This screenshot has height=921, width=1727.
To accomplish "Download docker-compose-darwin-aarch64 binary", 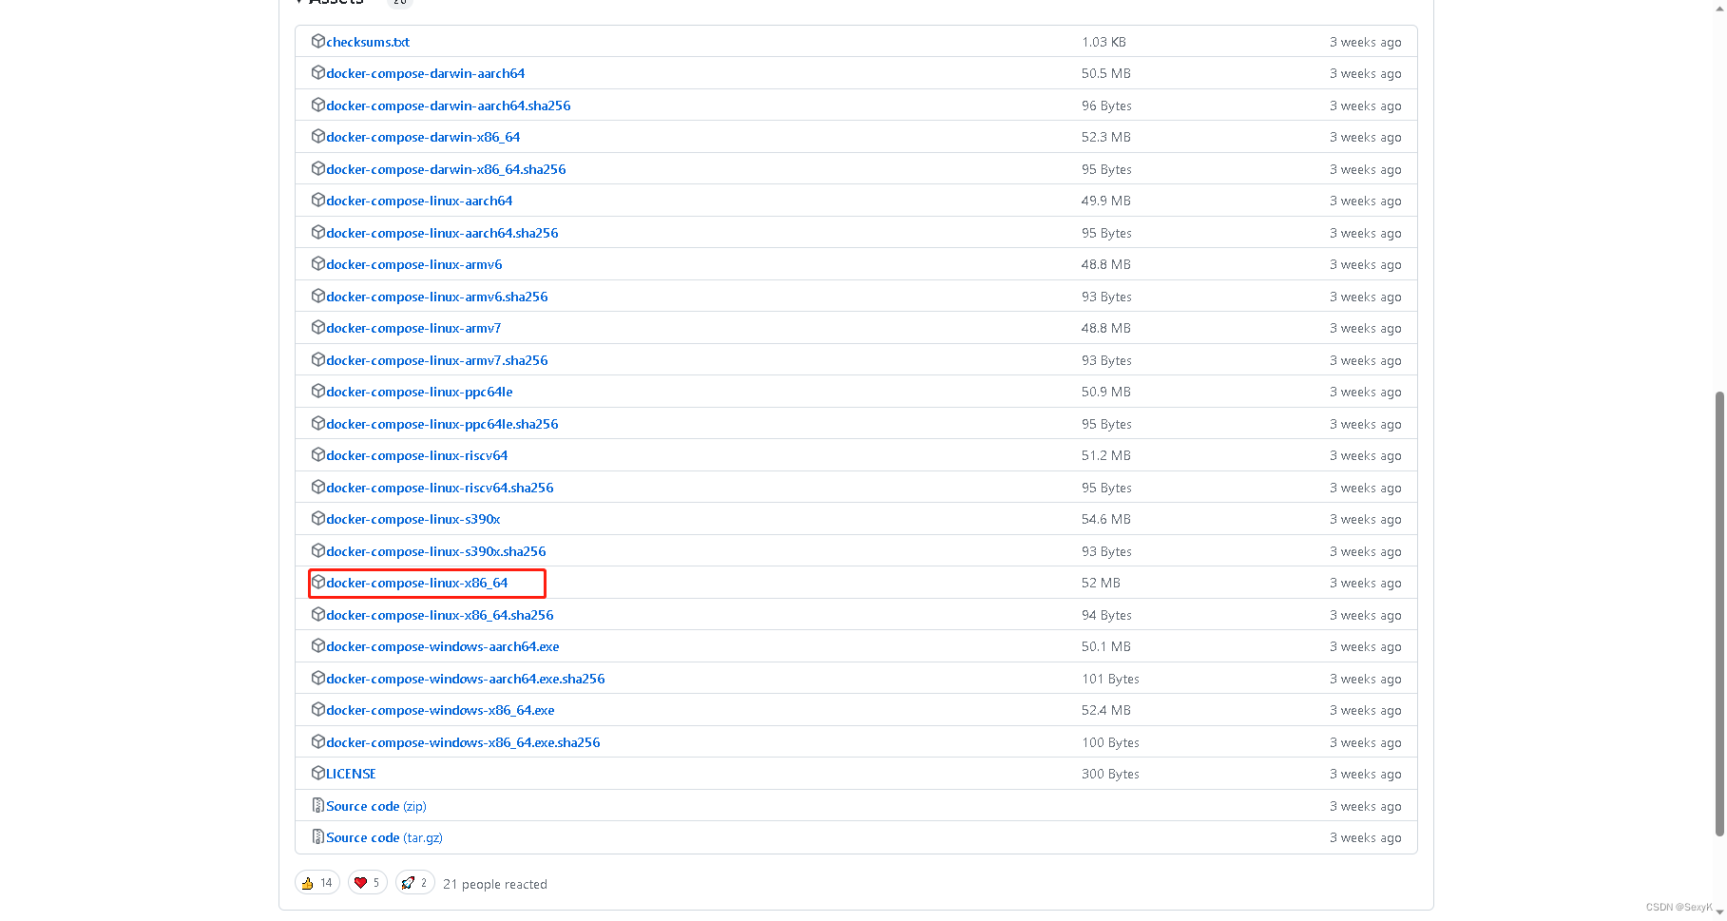I will tap(426, 73).
